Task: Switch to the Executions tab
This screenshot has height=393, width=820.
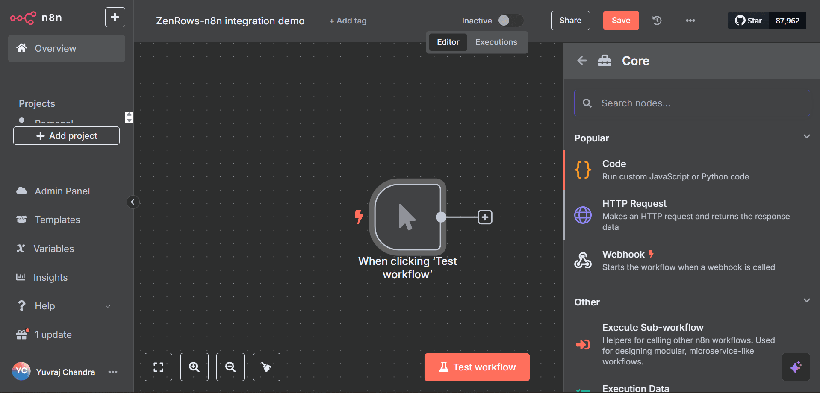Action: 496,42
